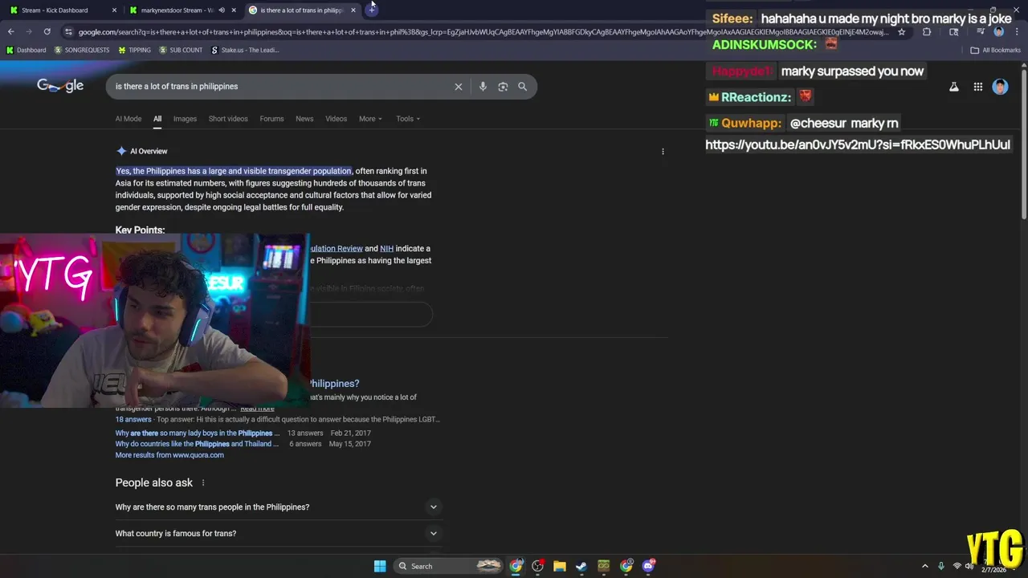Open "Why are there so many lady boys" link
The height and width of the screenshot is (578, 1028).
pos(197,433)
